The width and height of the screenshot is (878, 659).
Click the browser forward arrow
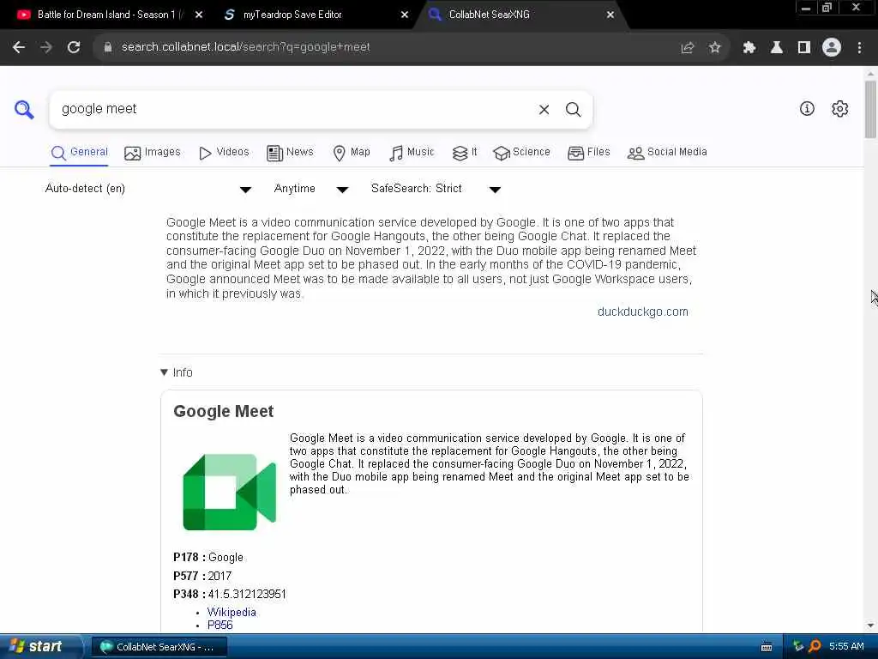coord(46,47)
